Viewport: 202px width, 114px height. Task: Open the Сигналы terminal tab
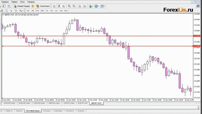(x=46, y=111)
